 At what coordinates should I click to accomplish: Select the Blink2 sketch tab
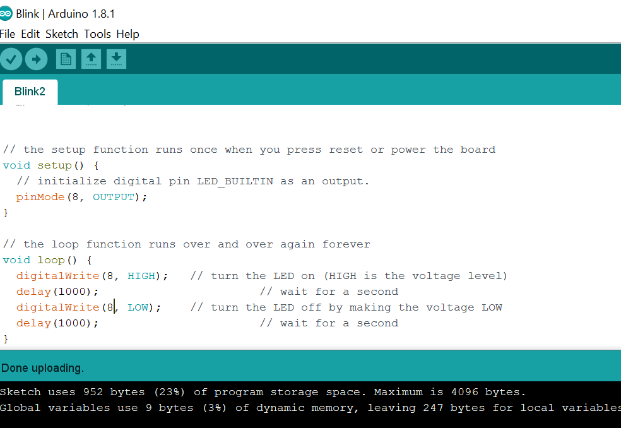(30, 92)
